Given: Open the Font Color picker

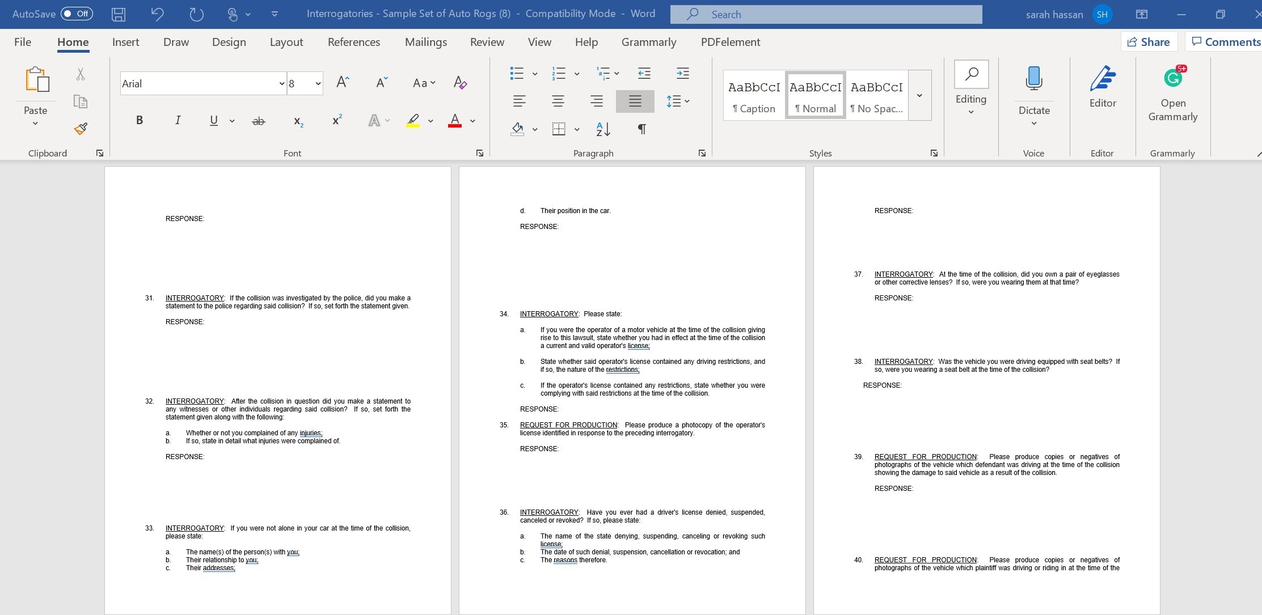Looking at the screenshot, I should (454, 121).
